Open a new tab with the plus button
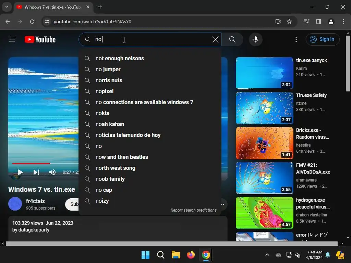 [x=100, y=7]
